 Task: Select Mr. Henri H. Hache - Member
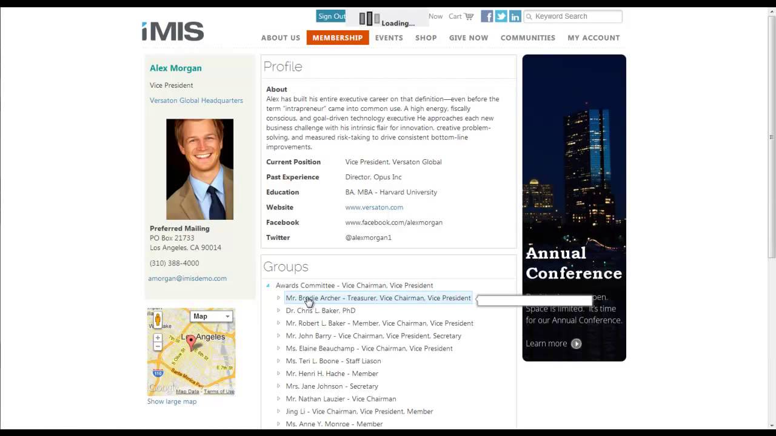[x=332, y=374]
